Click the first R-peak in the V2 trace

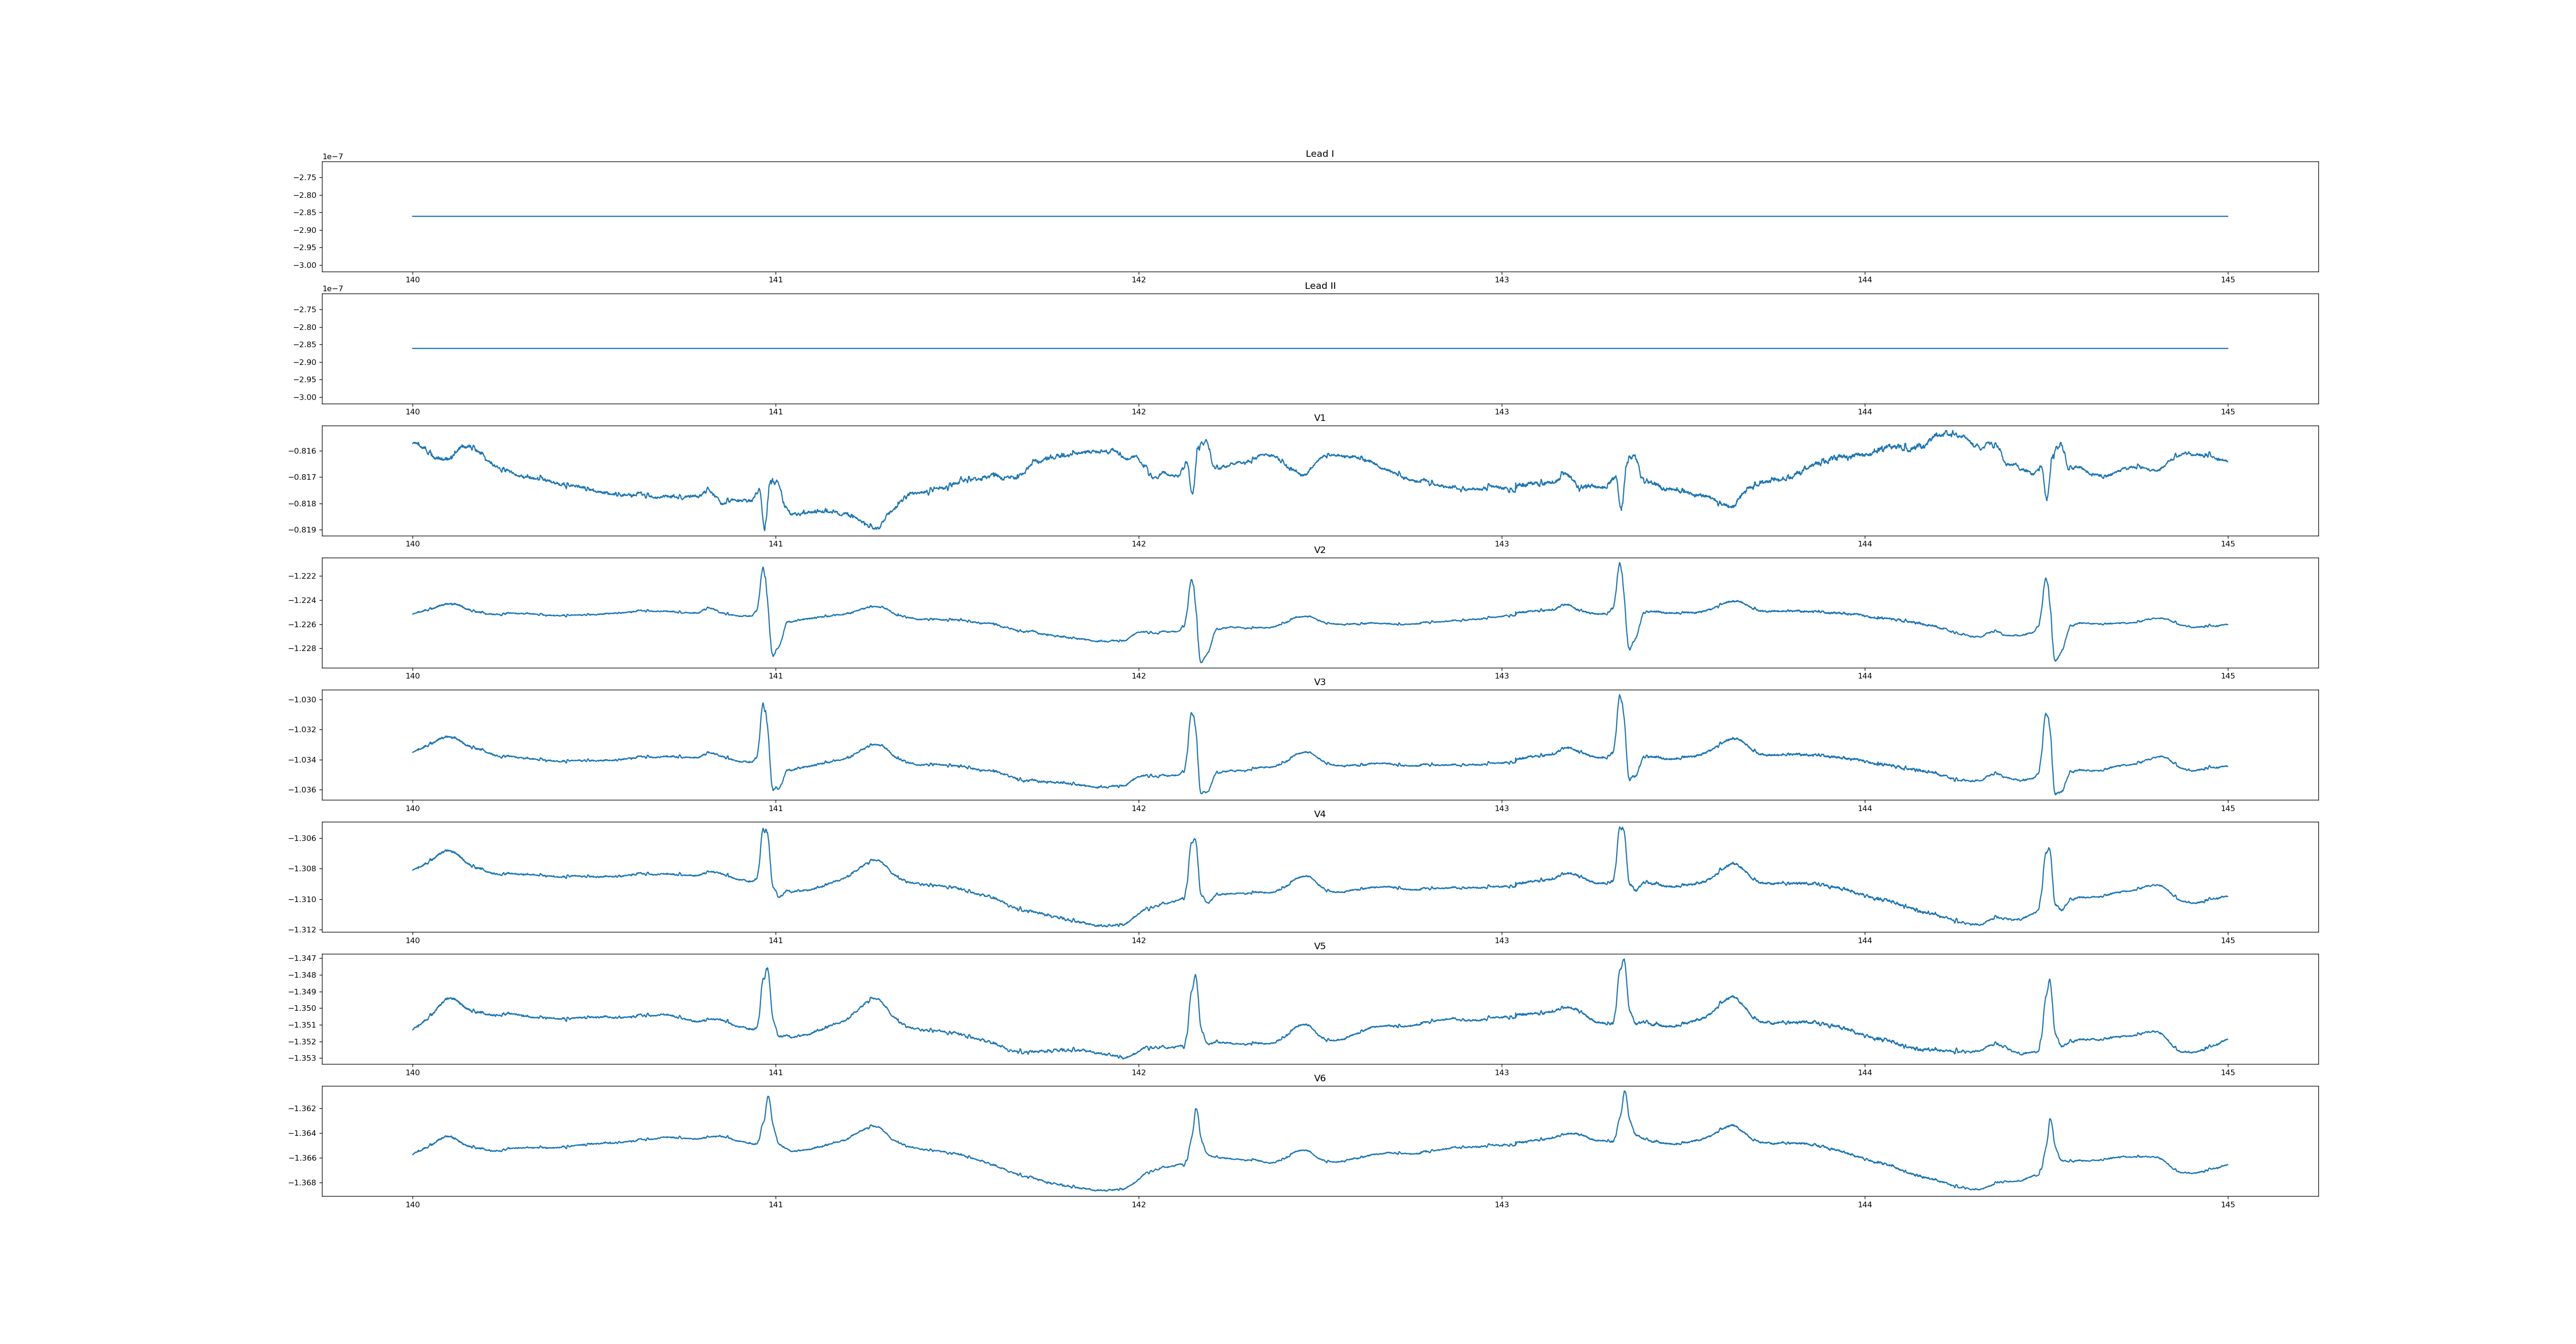coord(763,568)
